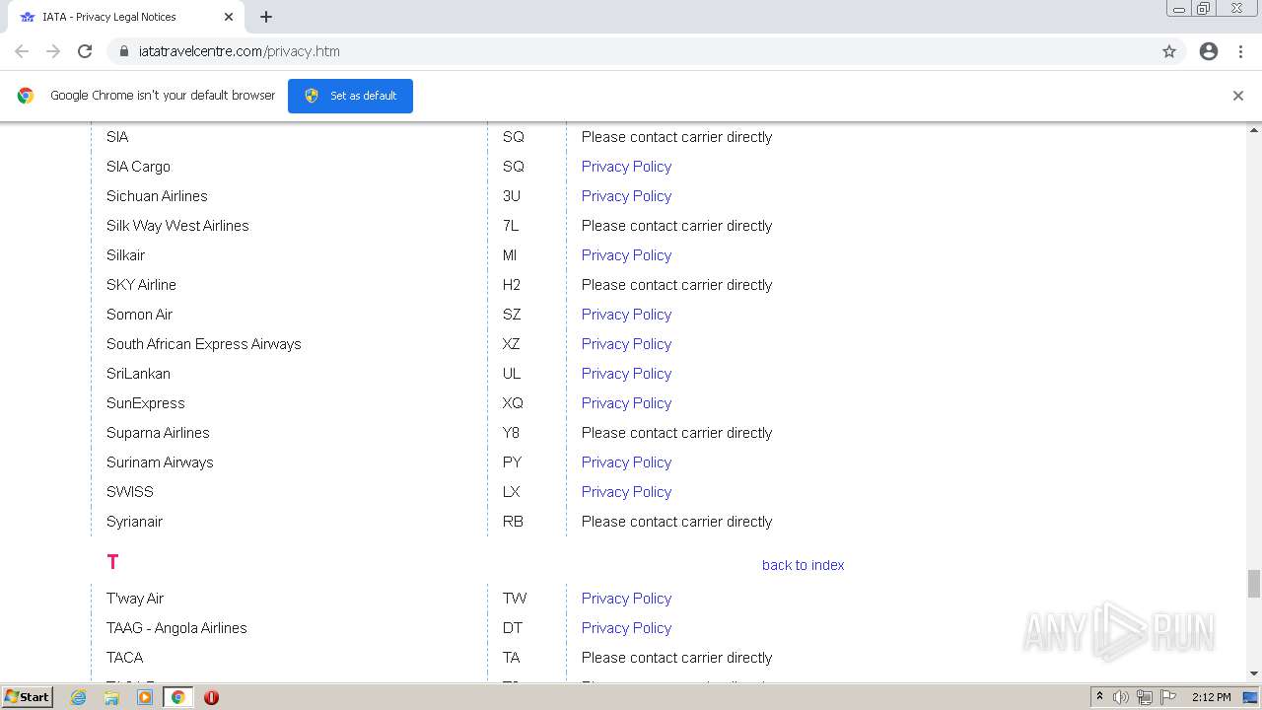The image size is (1262, 710).
Task: Open Somon Air Privacy Policy link
Action: click(x=626, y=315)
